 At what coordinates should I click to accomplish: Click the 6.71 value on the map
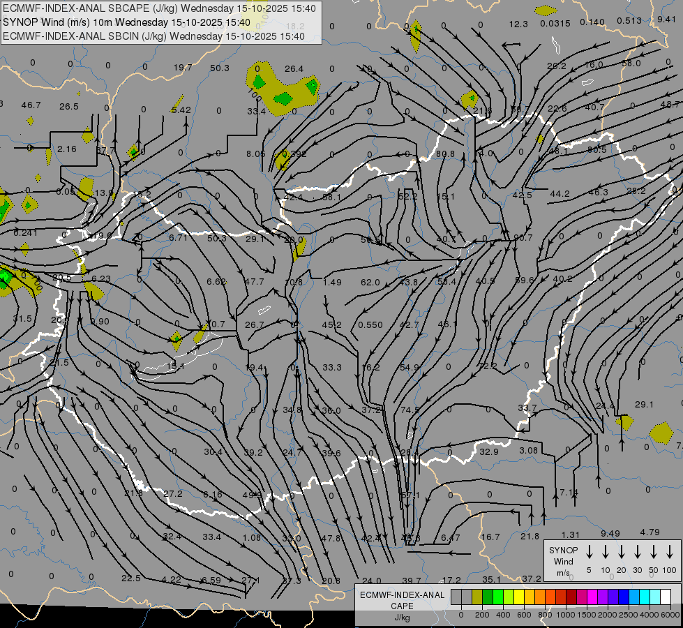click(x=178, y=237)
